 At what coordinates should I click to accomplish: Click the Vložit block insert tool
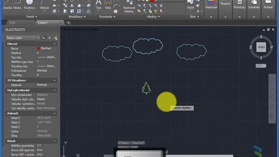click(x=190, y=5)
